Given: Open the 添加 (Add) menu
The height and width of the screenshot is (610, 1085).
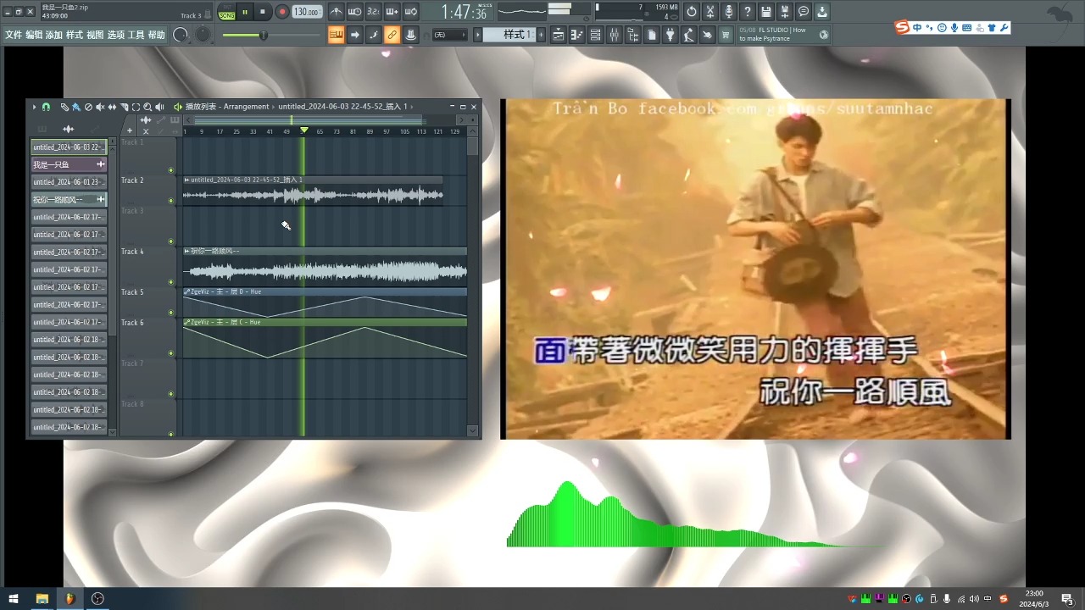Looking at the screenshot, I should coord(54,35).
